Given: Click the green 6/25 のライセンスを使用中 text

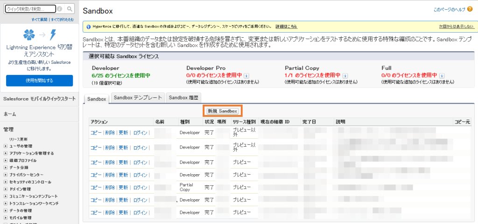Looking at the screenshot, I should 121,75.
